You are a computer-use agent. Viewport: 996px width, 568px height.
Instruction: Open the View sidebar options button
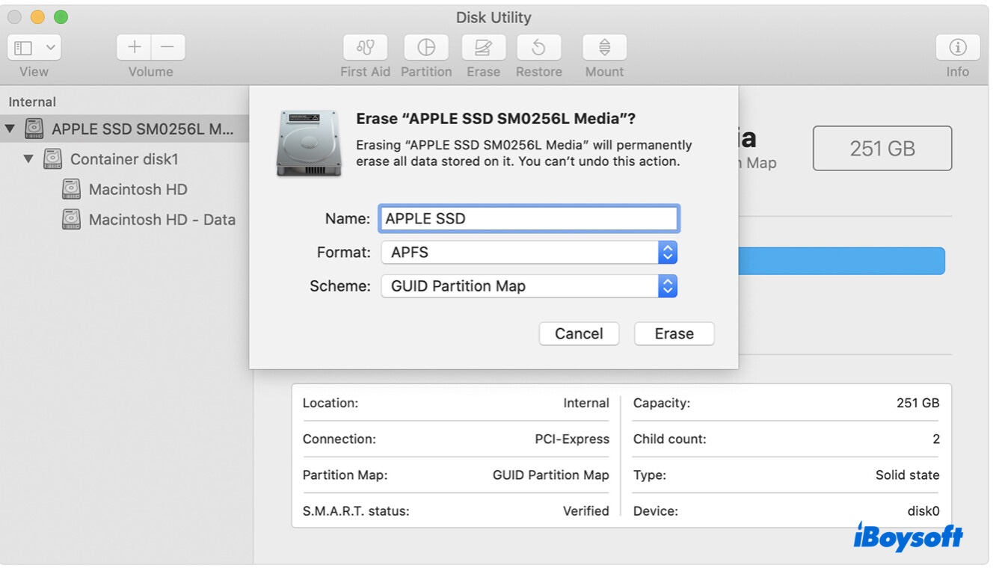(34, 47)
